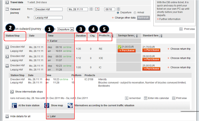Image resolution: width=199 pixels, height=121 pixels.
Task: Click the Print view icon in connection details
Action: pos(174,98)
